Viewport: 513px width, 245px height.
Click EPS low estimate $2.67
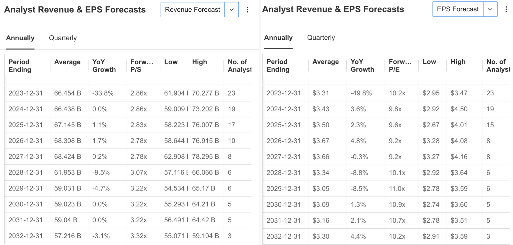(431, 125)
